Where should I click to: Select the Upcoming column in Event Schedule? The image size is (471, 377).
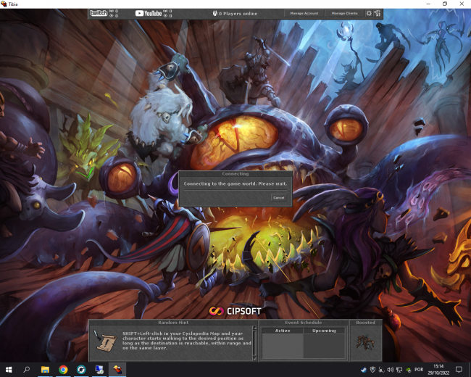pyautogui.click(x=324, y=331)
